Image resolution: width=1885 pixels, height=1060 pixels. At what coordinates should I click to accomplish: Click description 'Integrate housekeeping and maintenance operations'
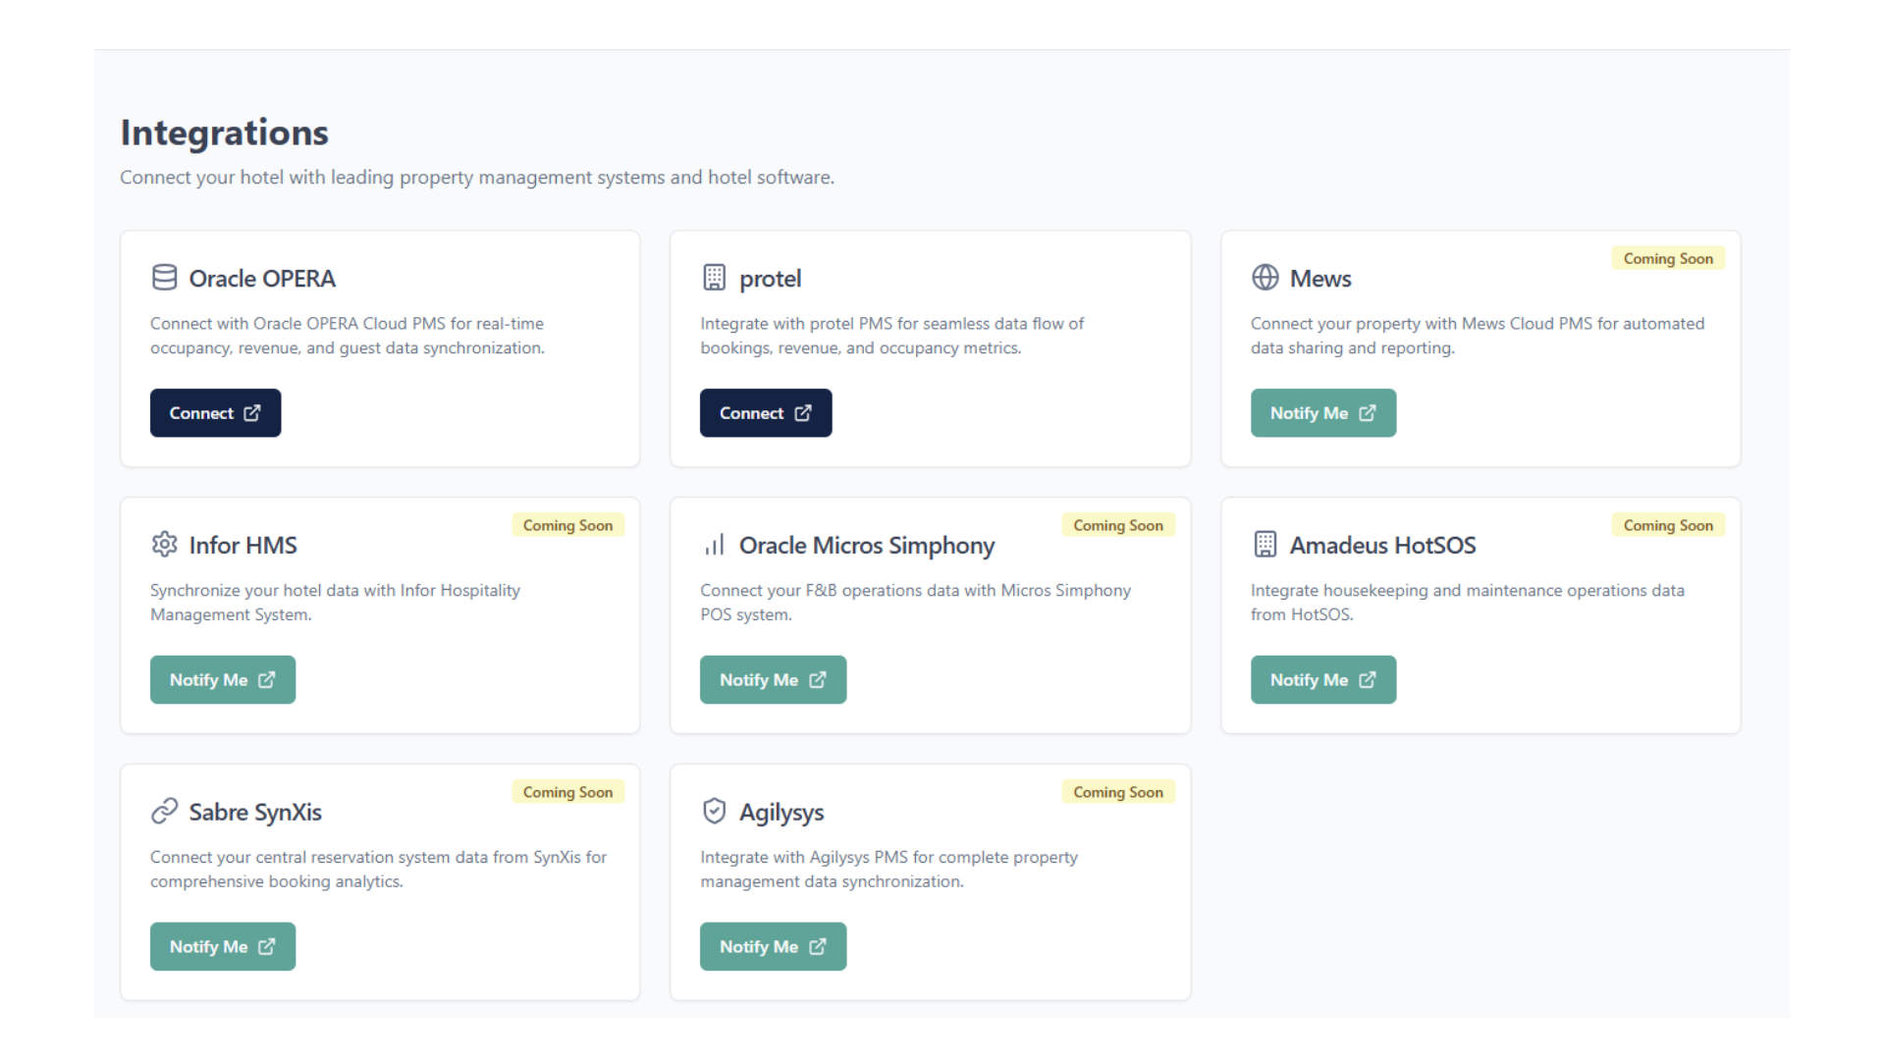[1468, 603]
